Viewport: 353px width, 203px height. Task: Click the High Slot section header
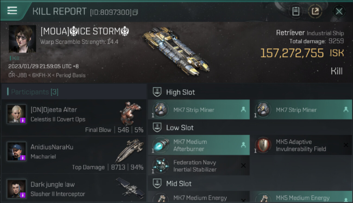point(180,92)
